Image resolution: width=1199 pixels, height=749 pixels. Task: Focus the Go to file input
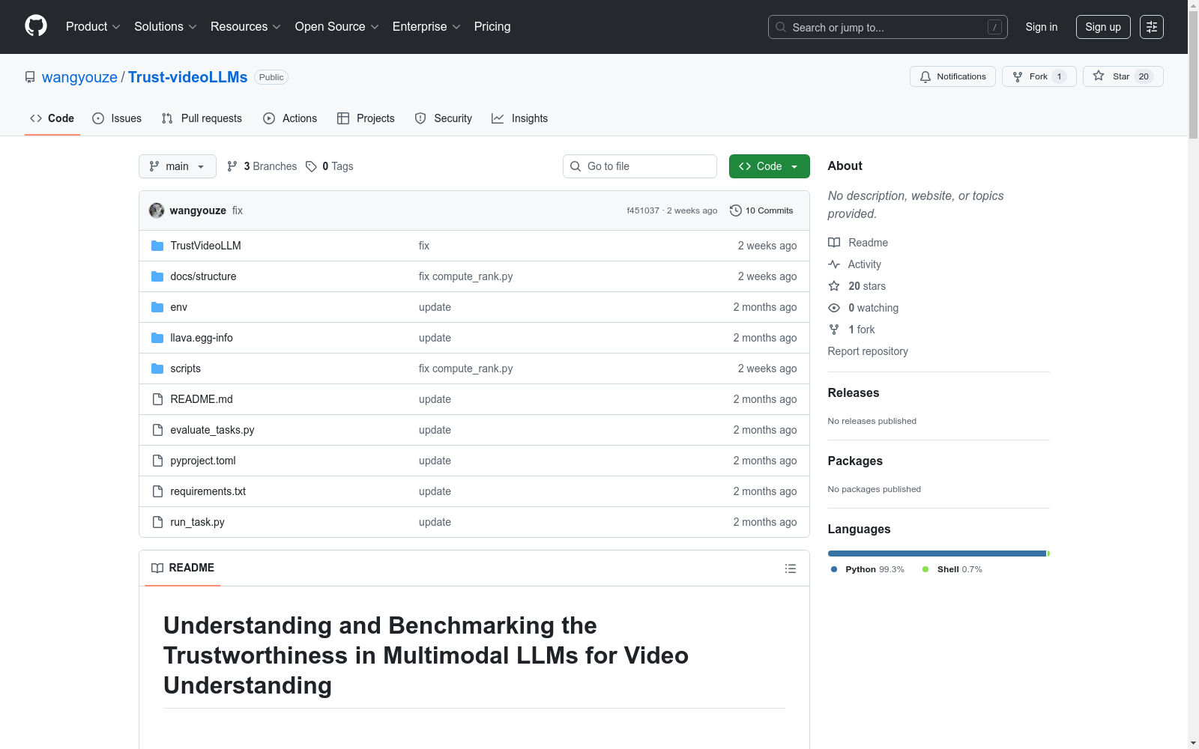pos(640,166)
